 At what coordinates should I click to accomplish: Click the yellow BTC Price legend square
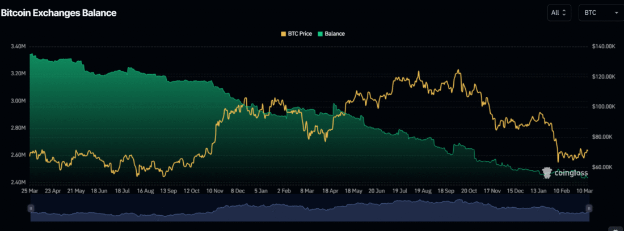click(x=284, y=33)
